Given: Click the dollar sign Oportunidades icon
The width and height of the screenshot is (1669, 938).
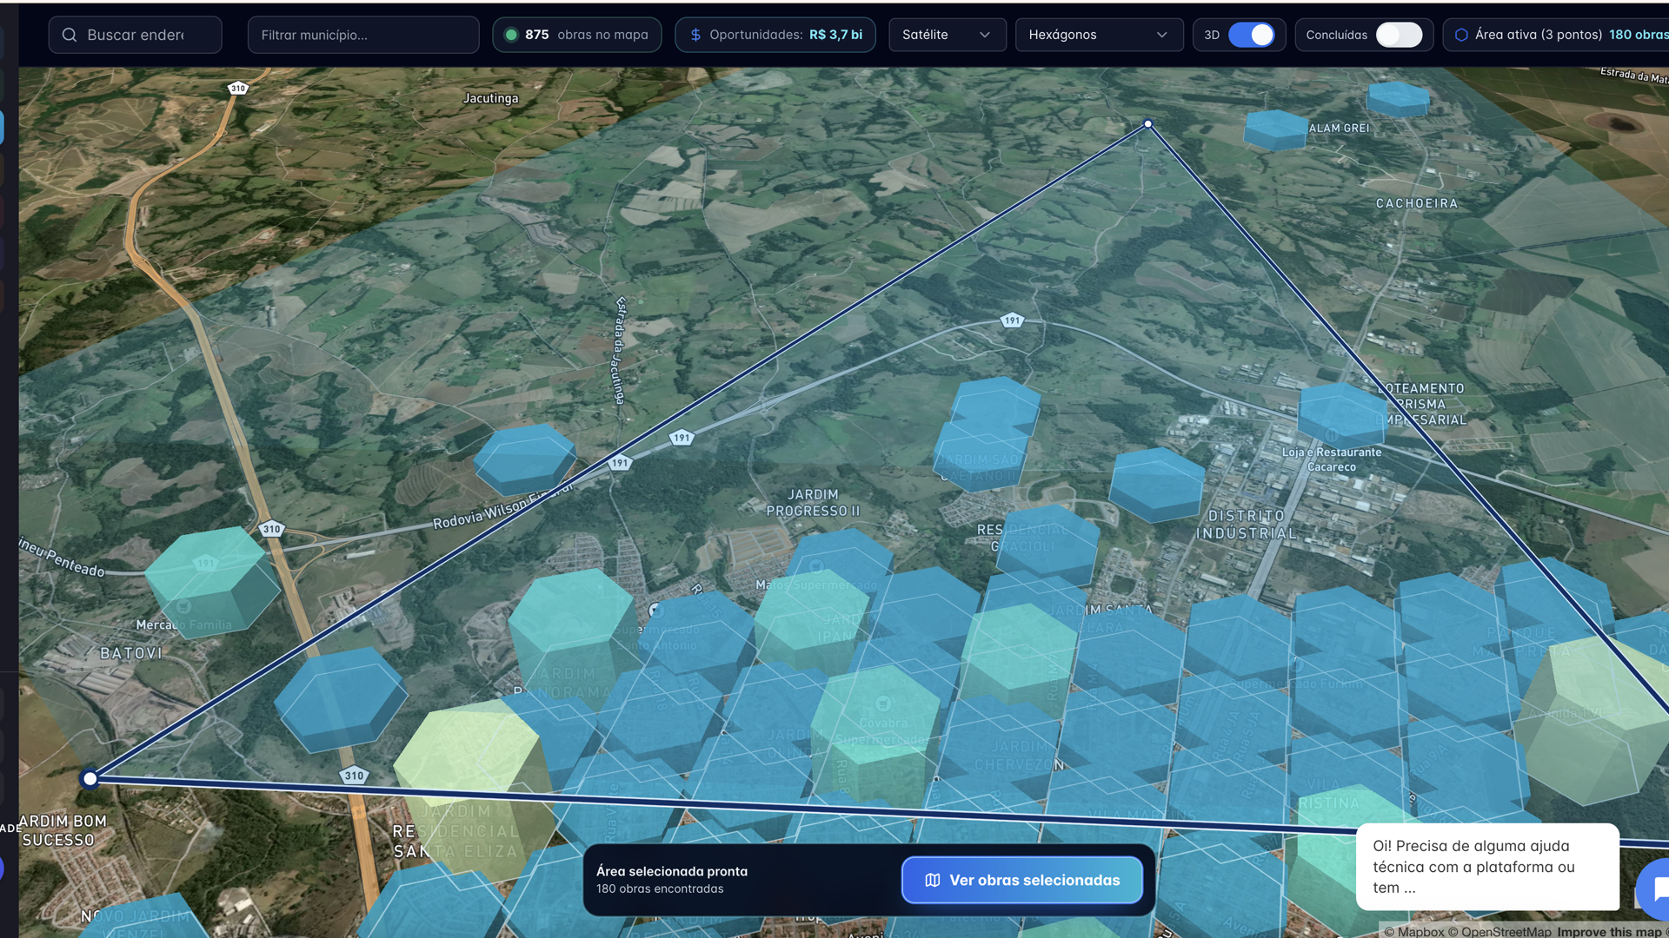Looking at the screenshot, I should point(695,35).
